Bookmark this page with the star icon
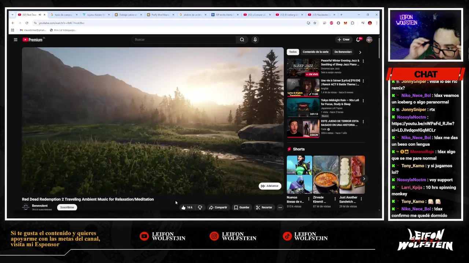This screenshot has width=469, height=263. (314, 23)
